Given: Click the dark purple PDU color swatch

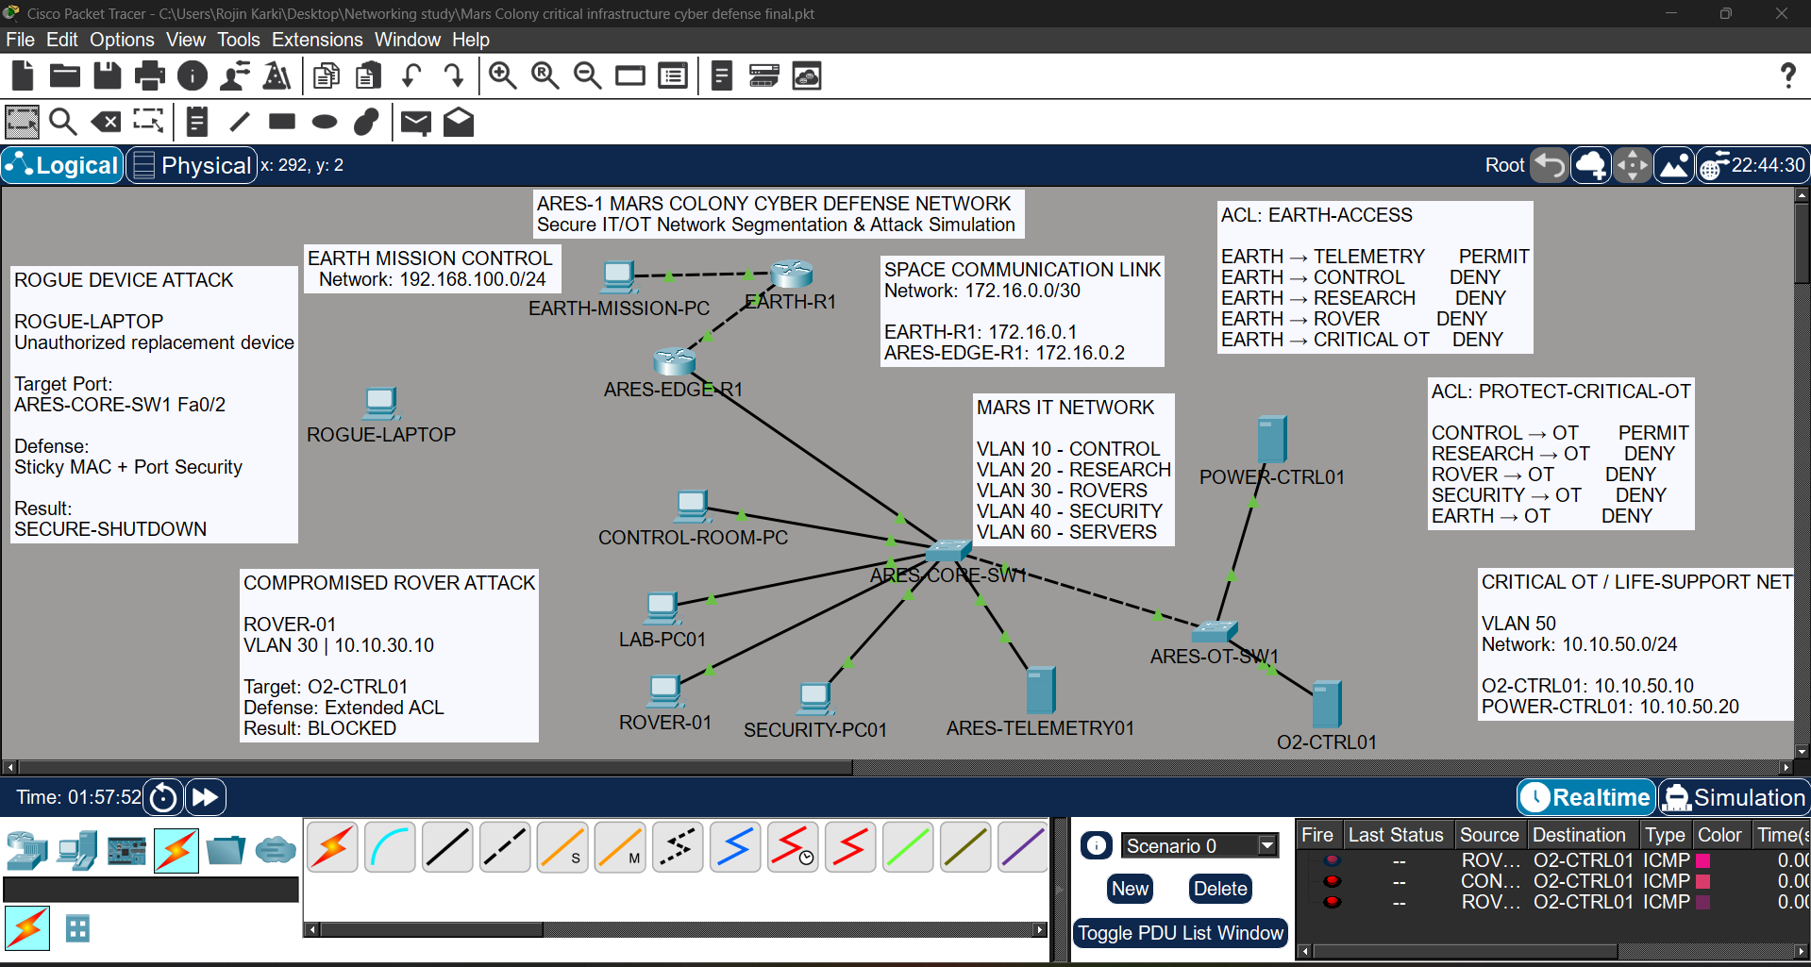Looking at the screenshot, I should [1702, 902].
